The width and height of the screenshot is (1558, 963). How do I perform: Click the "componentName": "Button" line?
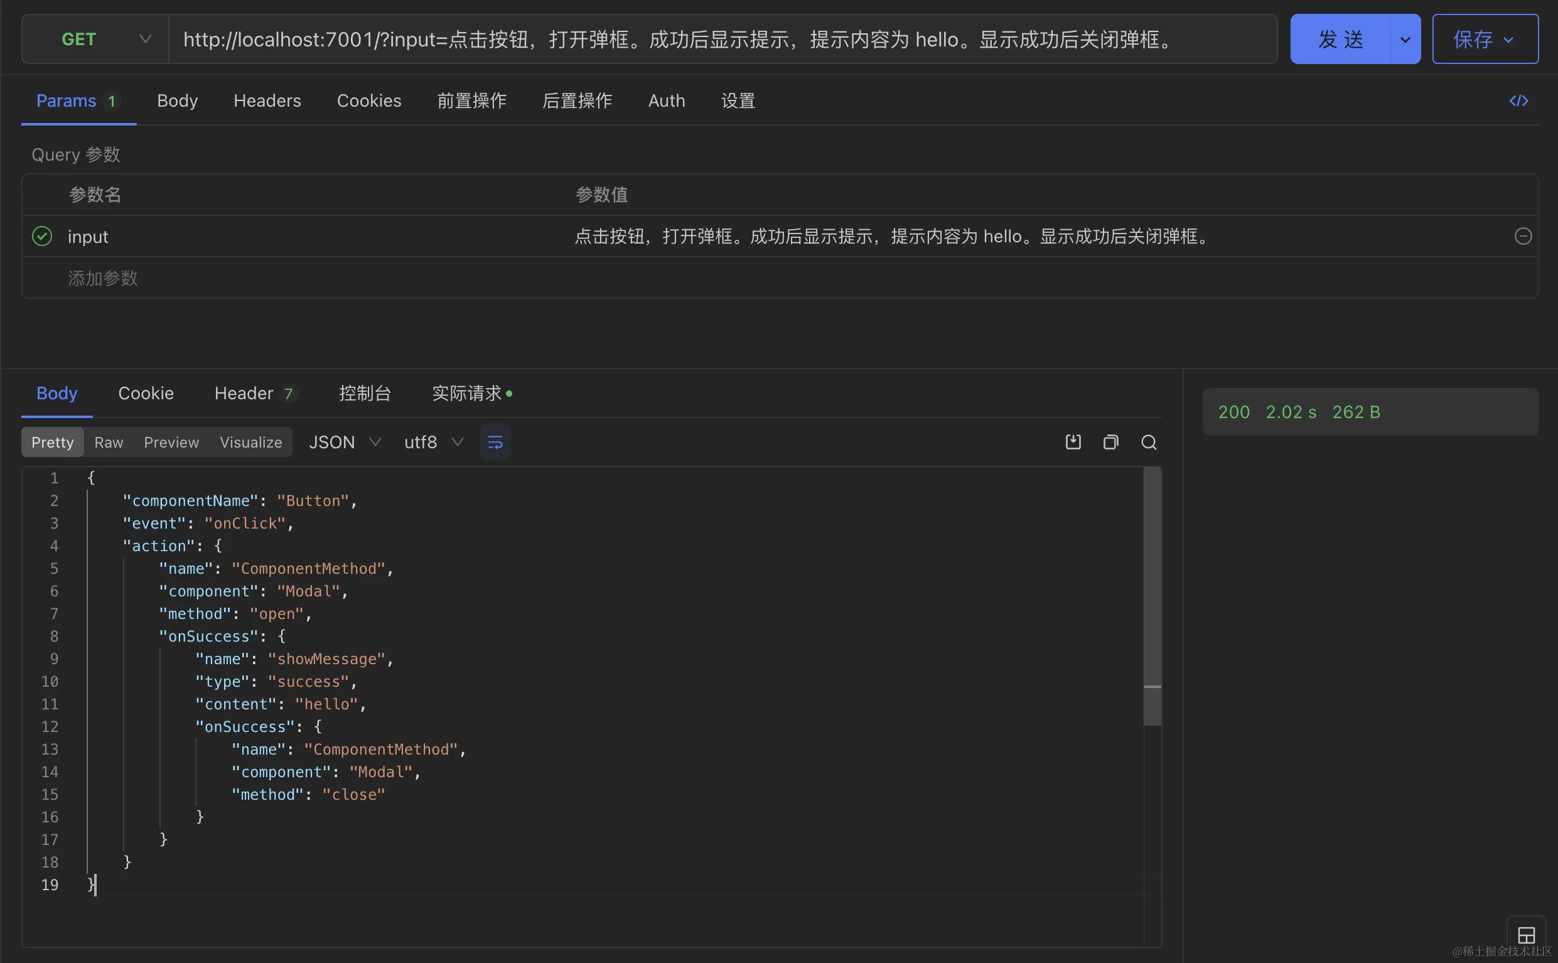pos(239,500)
